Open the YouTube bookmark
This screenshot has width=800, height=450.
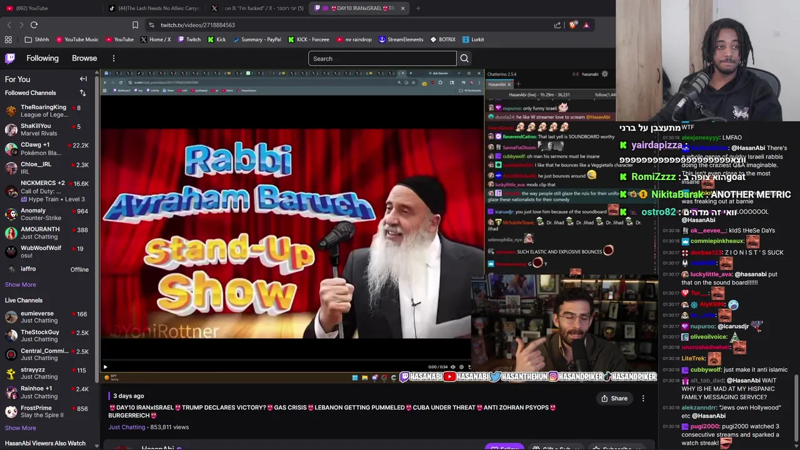coord(119,39)
